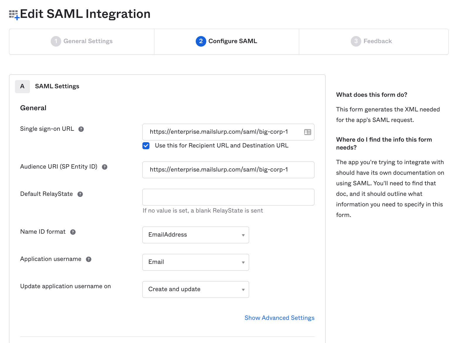Click the app grid icon beside the page title
Viewport: 458px width, 343px height.
[x=14, y=15]
